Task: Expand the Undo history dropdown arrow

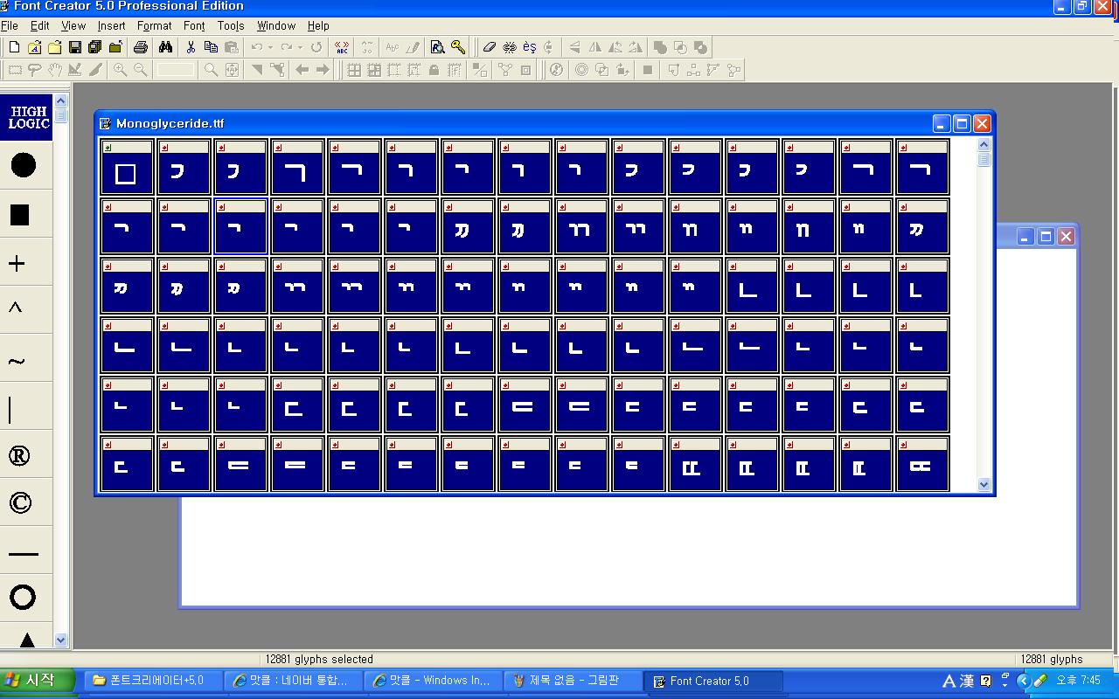Action: coord(270,47)
